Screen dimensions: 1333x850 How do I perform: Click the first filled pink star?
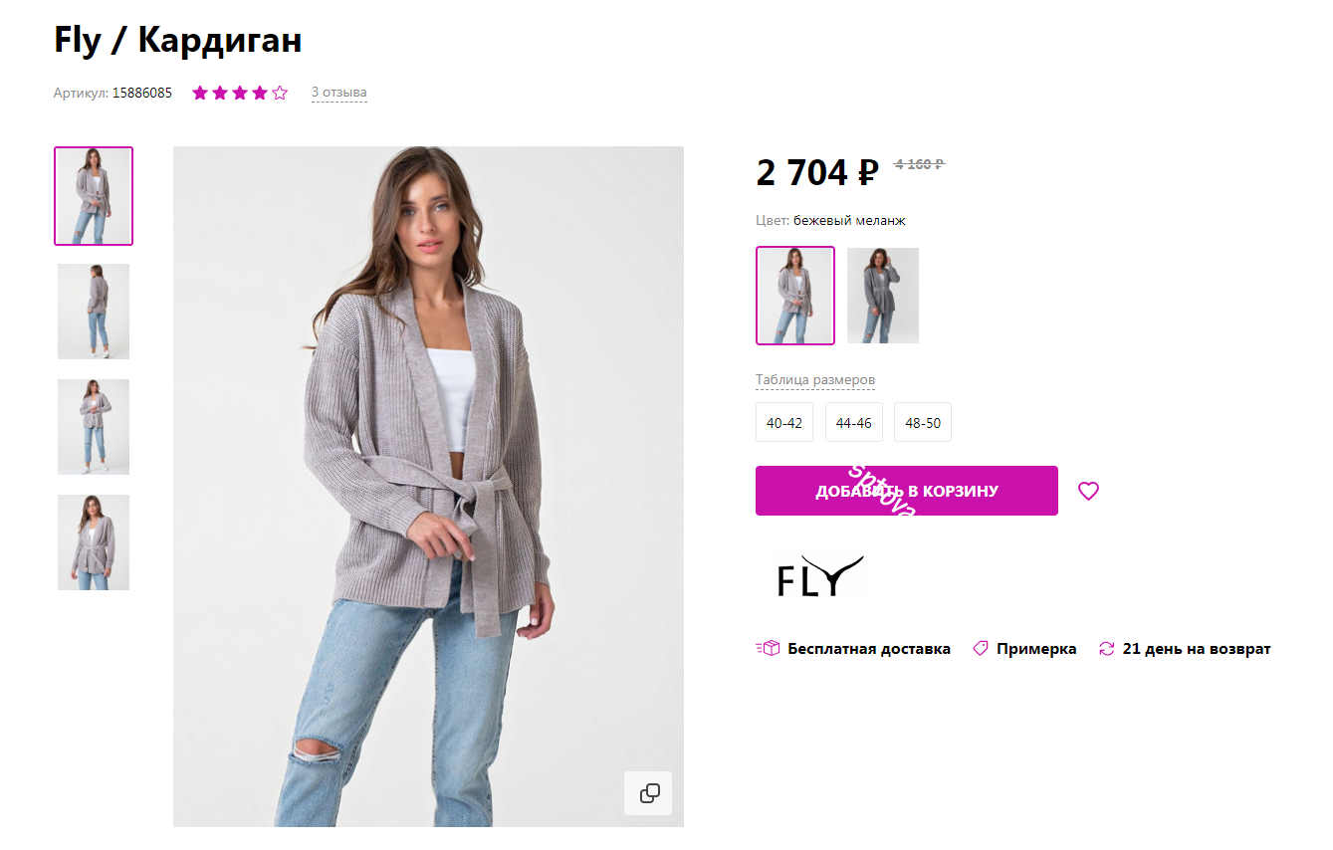pos(200,92)
